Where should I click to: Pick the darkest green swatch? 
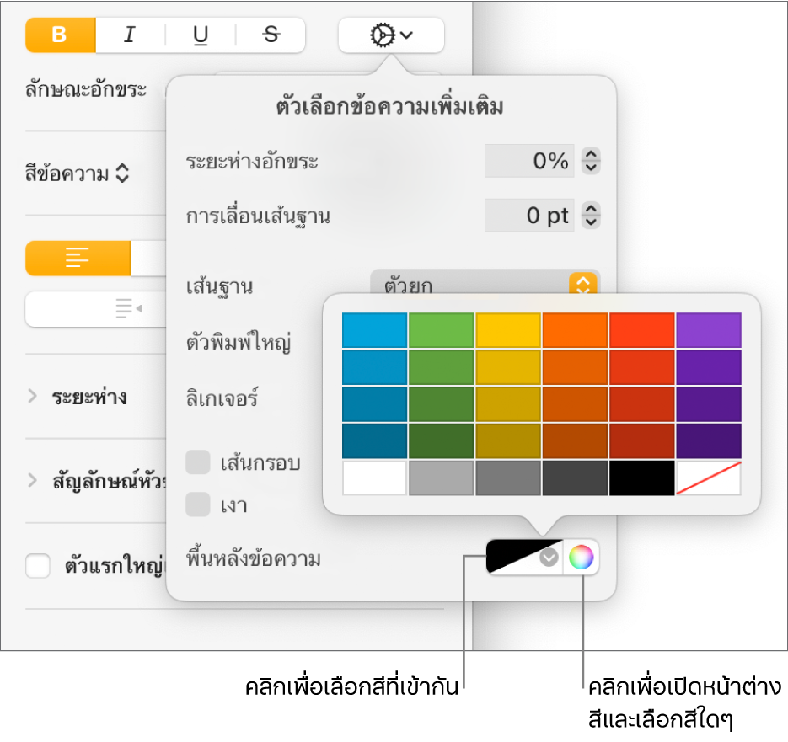click(442, 440)
